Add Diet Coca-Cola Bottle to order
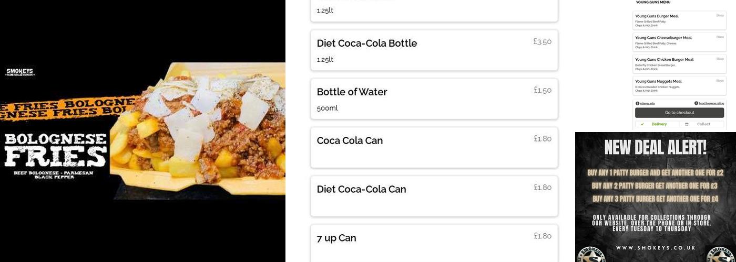This screenshot has height=262, width=736. pos(434,50)
